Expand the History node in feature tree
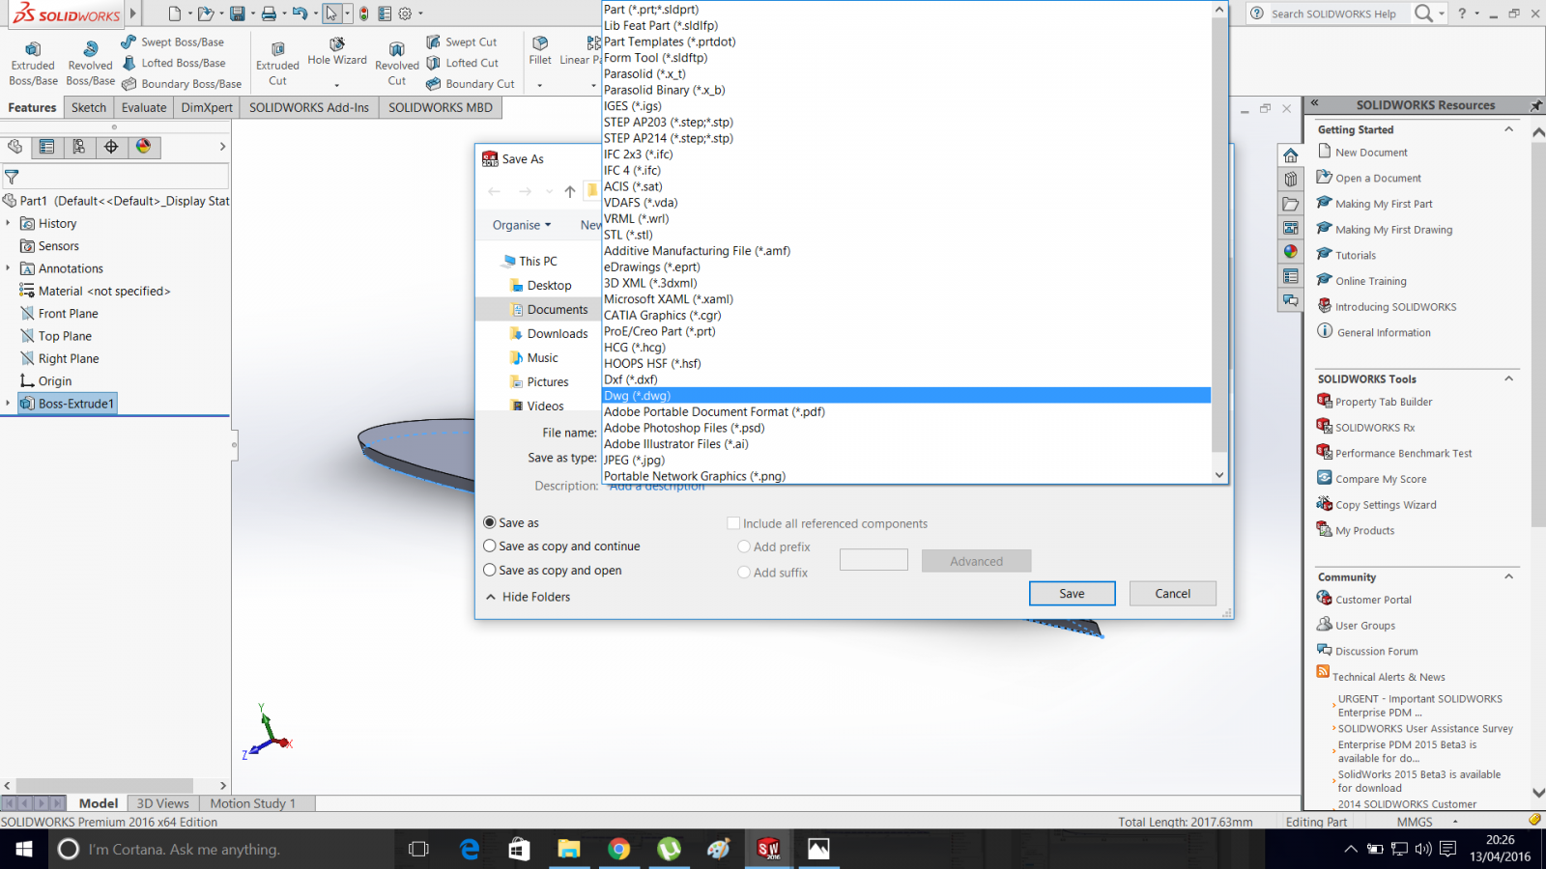Viewport: 1546px width, 869px height. (8, 223)
